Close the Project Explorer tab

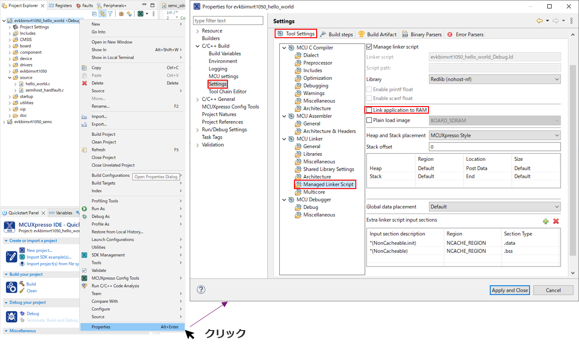(x=42, y=6)
